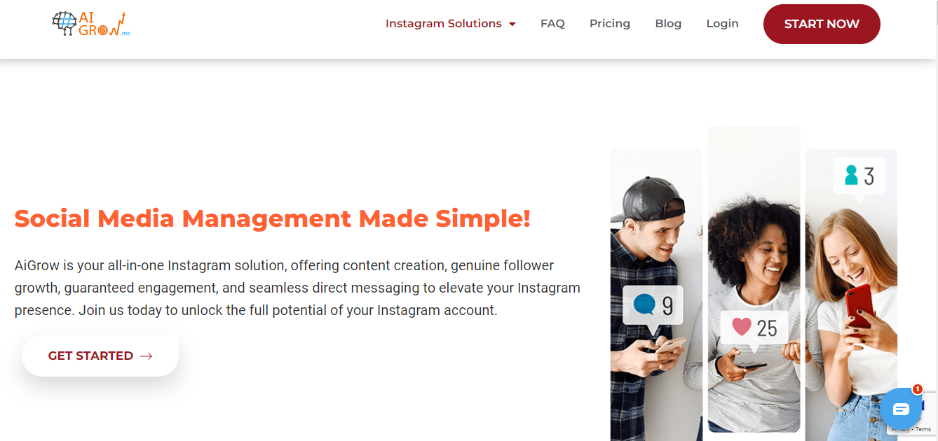Click the GET STARTED button

pyautogui.click(x=100, y=356)
